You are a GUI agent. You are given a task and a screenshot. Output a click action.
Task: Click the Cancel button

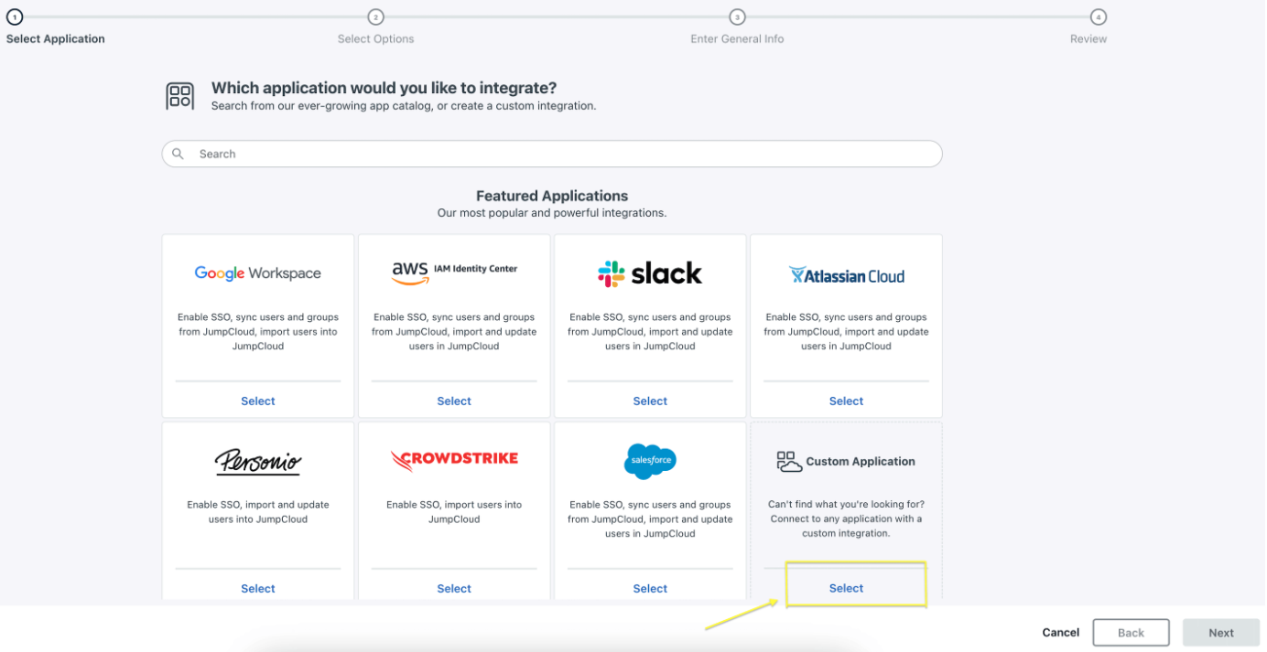(x=1060, y=632)
